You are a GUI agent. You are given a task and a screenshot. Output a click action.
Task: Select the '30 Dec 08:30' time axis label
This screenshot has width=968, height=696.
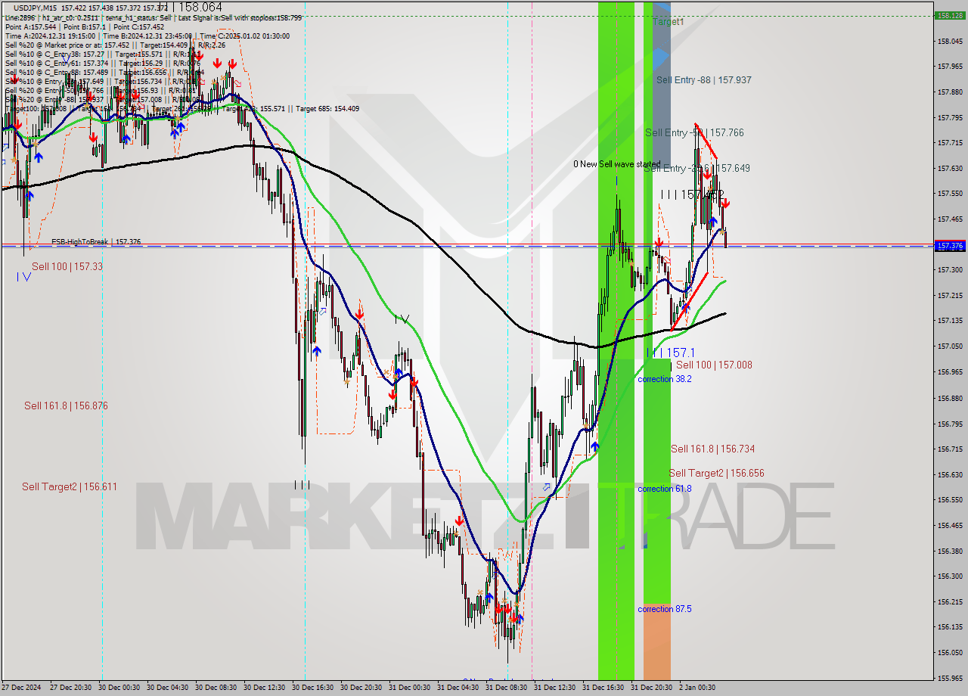click(x=216, y=688)
